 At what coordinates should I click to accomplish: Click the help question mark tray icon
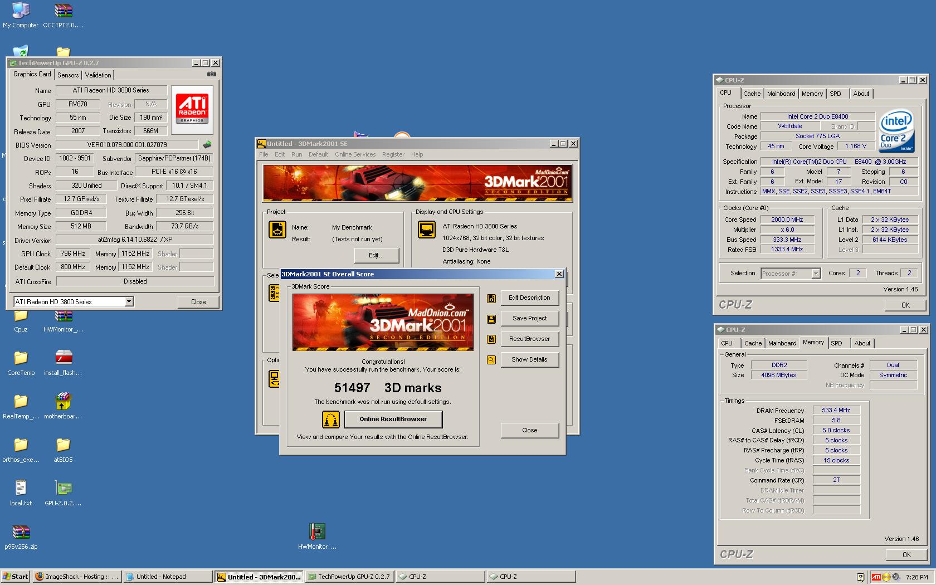point(860,577)
